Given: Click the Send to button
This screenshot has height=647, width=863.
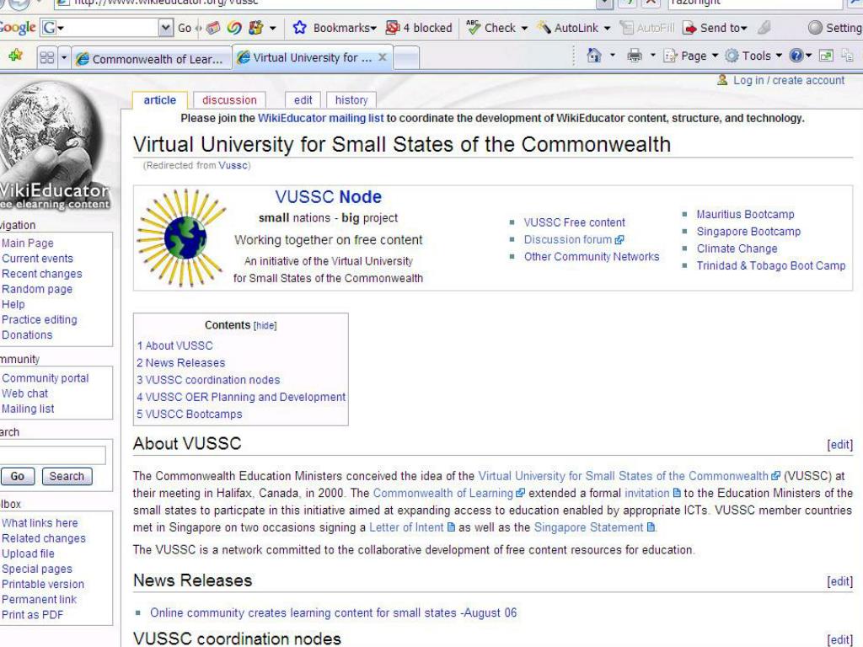Looking at the screenshot, I should click(715, 28).
